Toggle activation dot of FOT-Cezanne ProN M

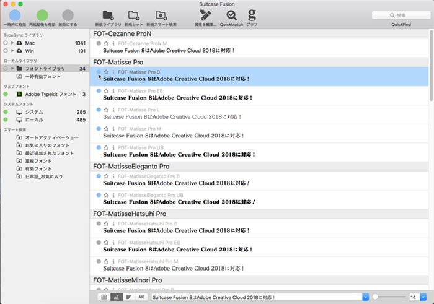pos(99,43)
